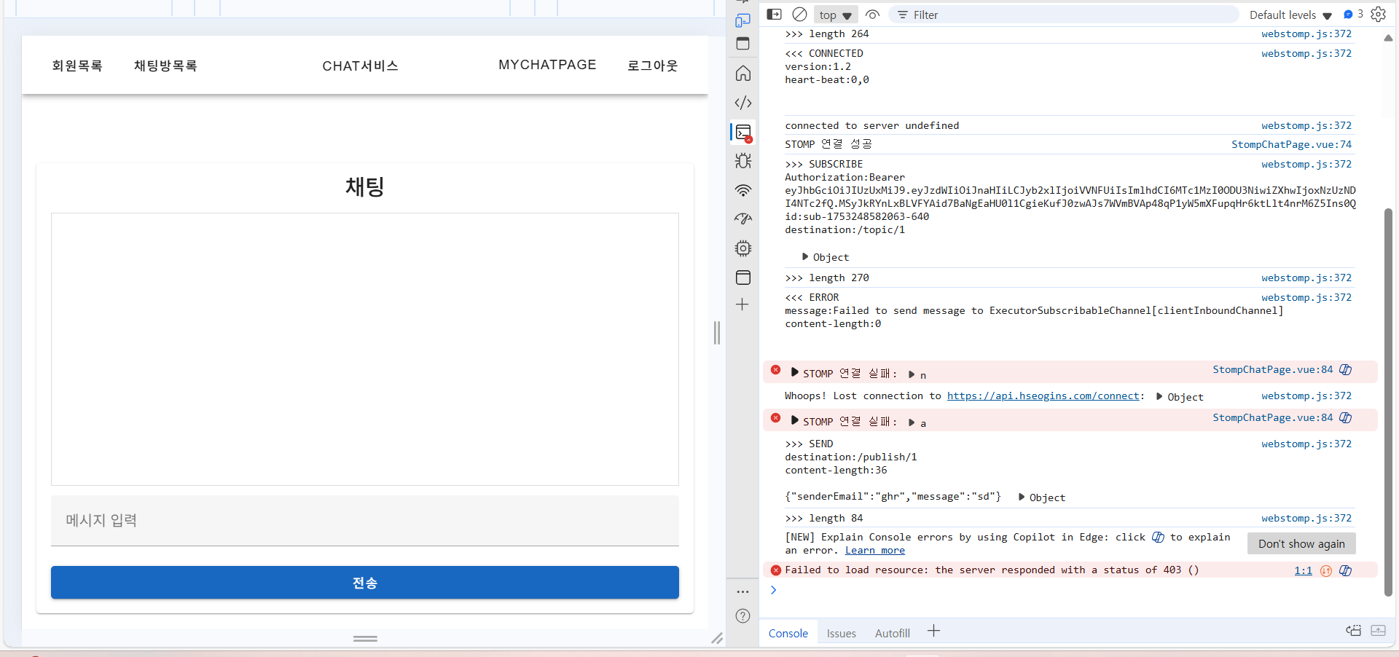Click the bottom viewport height handle
The width and height of the screenshot is (1399, 657).
[x=365, y=639]
